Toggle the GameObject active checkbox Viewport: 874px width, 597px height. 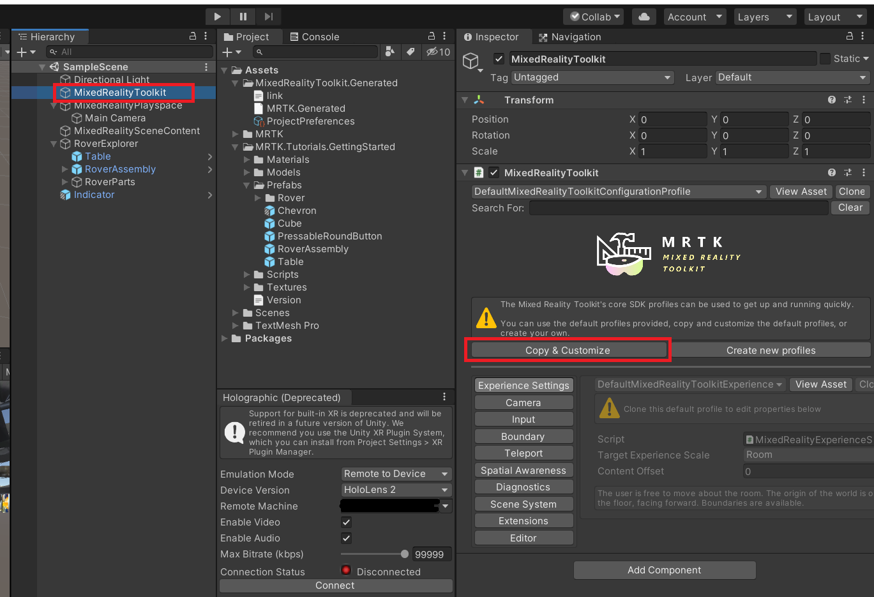click(x=499, y=59)
